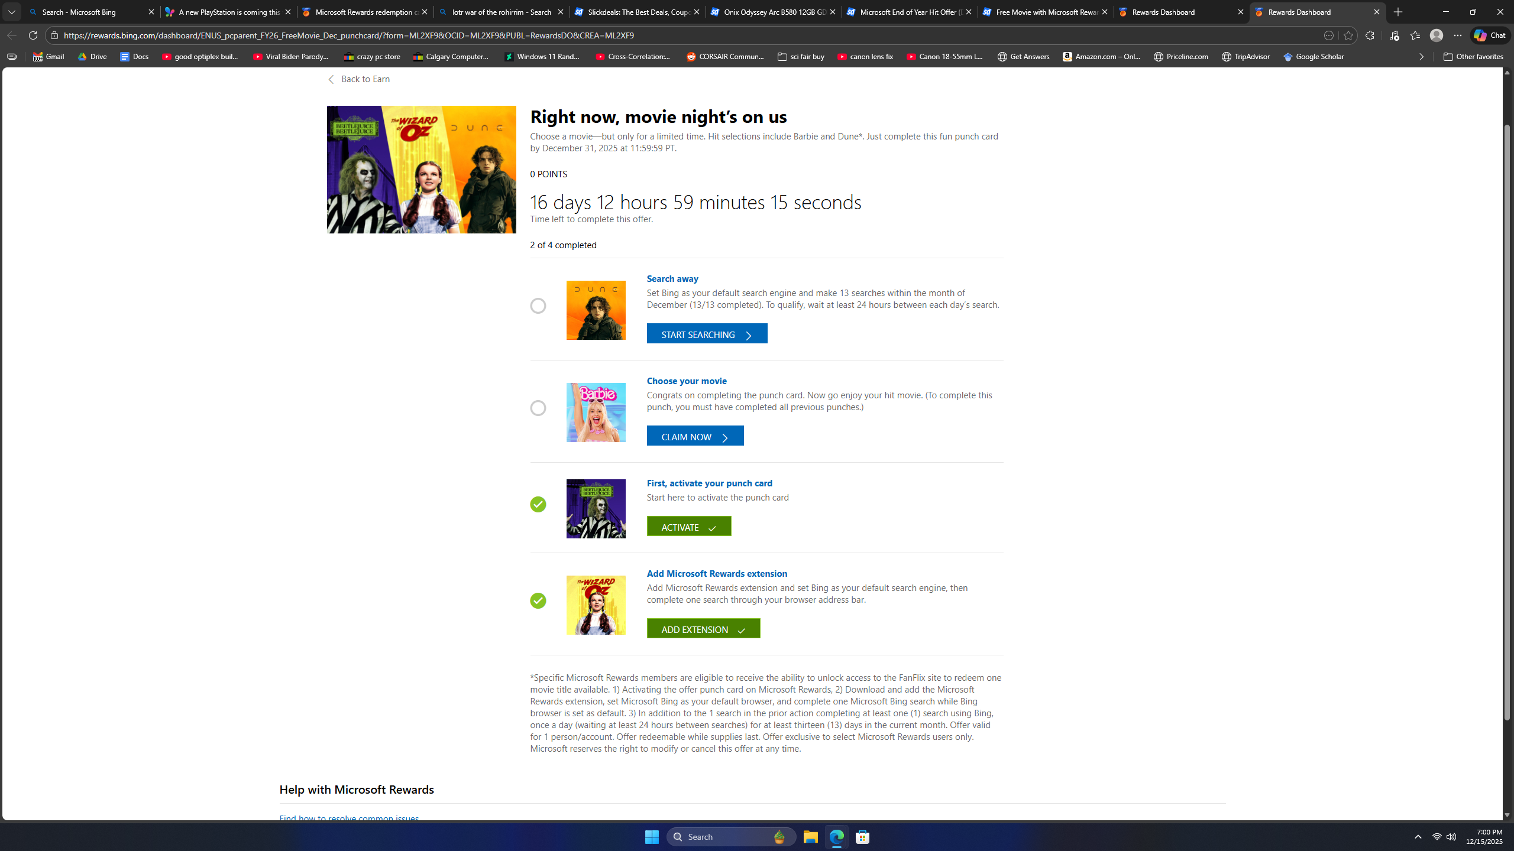This screenshot has height=851, width=1514.
Task: Click the refresh page icon
Action: (x=33, y=35)
